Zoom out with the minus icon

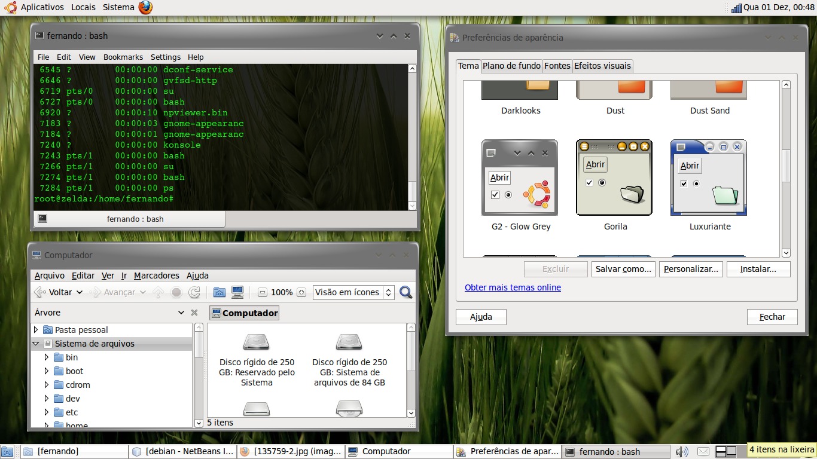(262, 292)
